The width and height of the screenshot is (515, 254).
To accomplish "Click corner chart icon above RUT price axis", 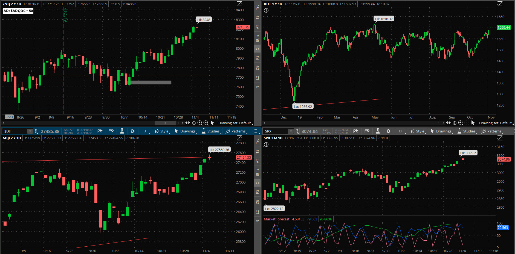I will point(500,4).
